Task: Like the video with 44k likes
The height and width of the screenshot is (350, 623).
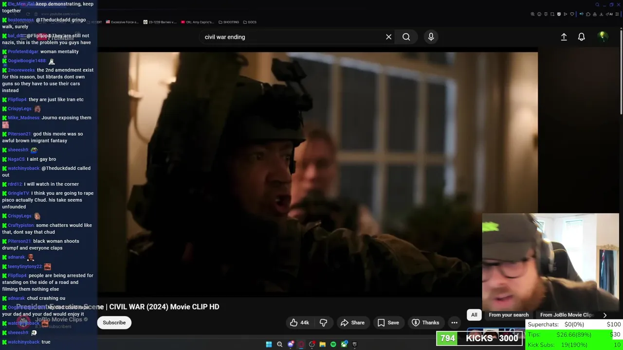Action: click(299, 323)
